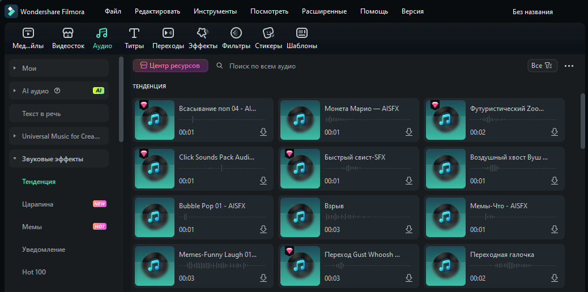The height and width of the screenshot is (292, 588).
Task: Open the Файл menu
Action: (x=113, y=12)
